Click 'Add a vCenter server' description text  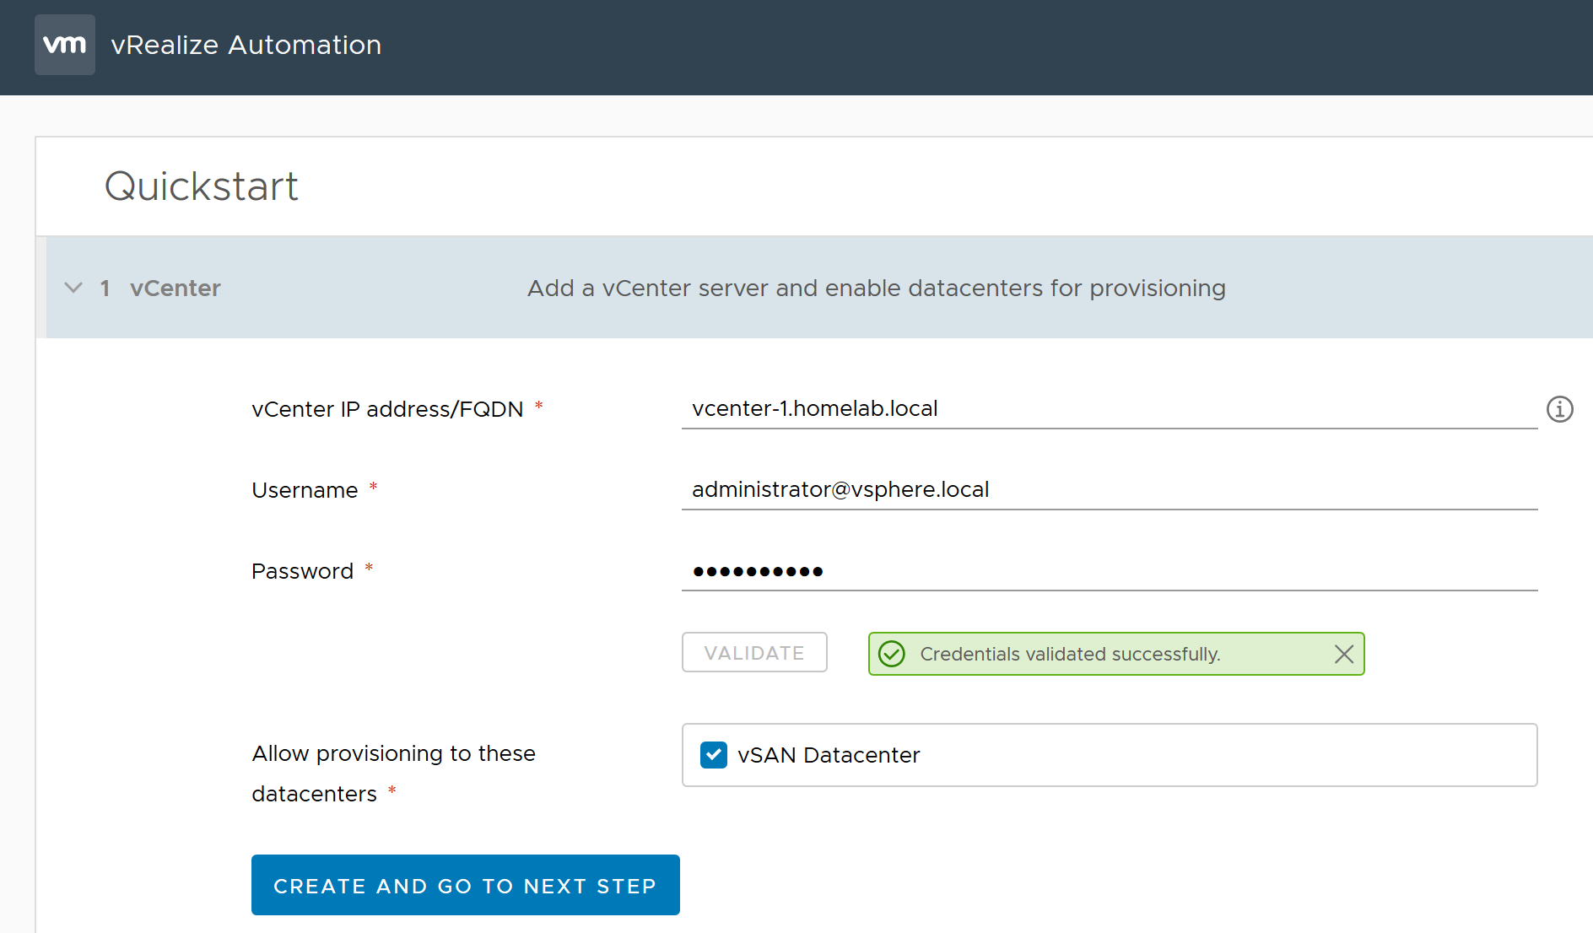tap(877, 288)
